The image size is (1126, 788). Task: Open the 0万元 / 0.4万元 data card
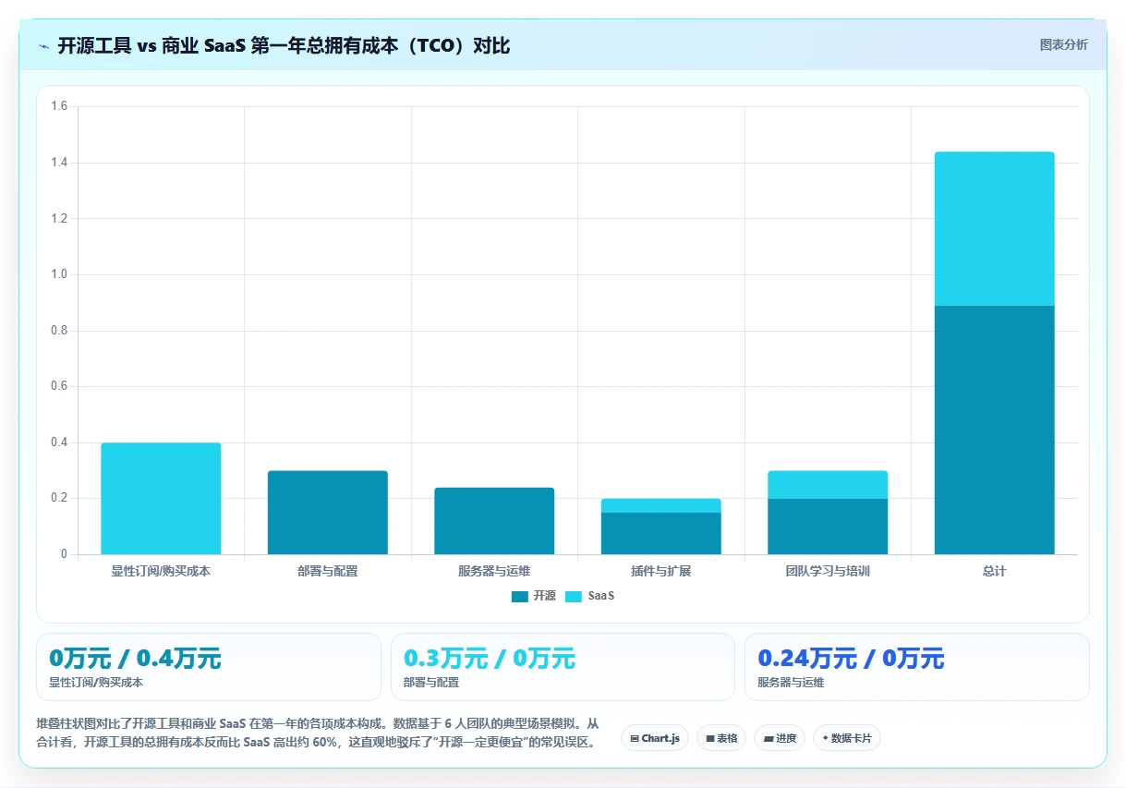pos(208,667)
